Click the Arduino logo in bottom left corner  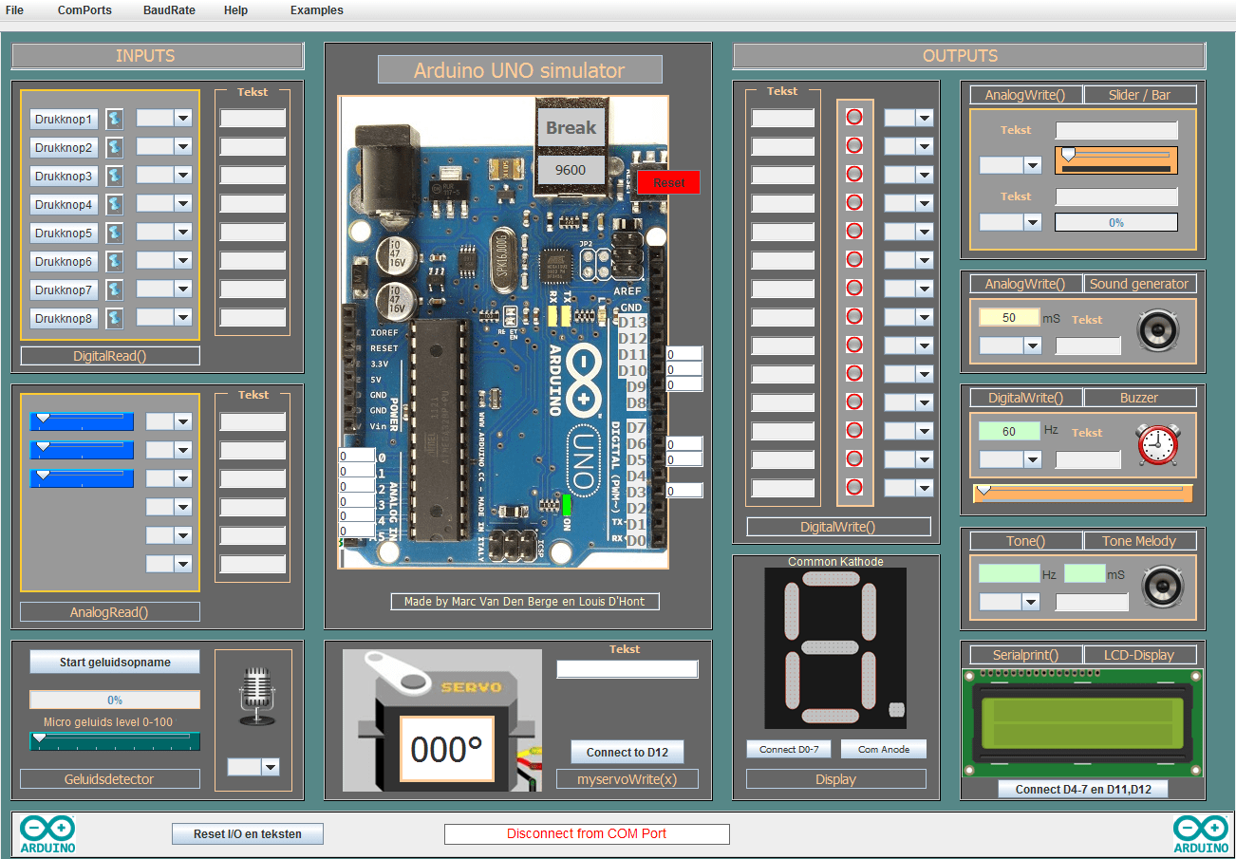pyautogui.click(x=47, y=832)
